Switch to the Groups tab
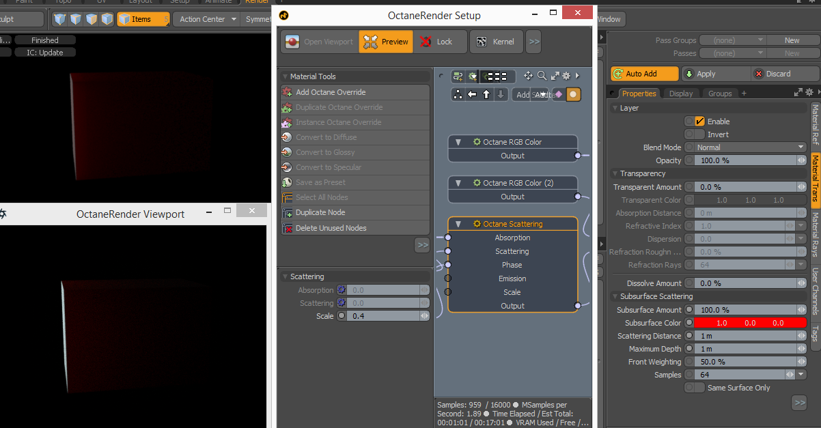This screenshot has height=428, width=821. pyautogui.click(x=720, y=94)
